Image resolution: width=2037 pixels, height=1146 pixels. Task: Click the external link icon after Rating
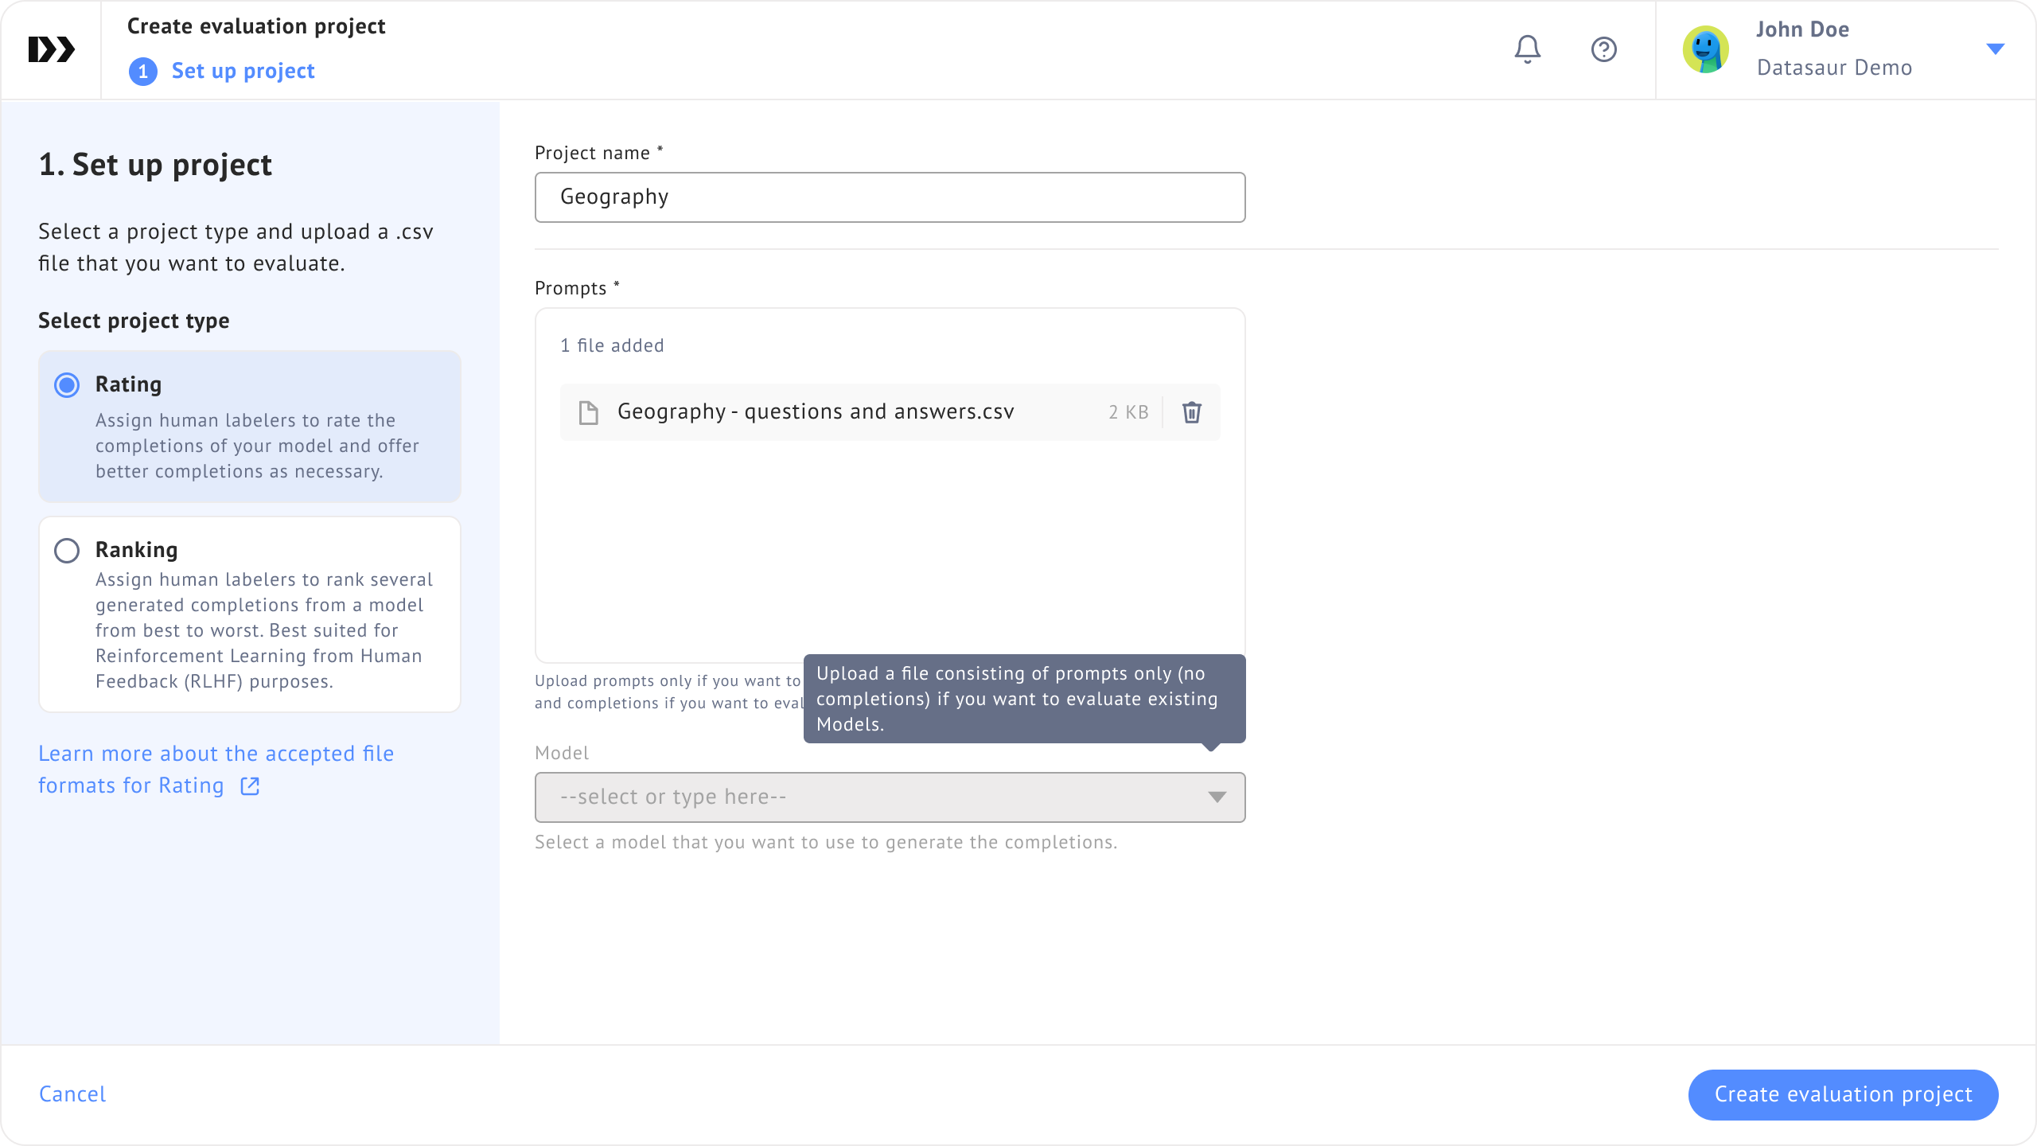(250, 786)
